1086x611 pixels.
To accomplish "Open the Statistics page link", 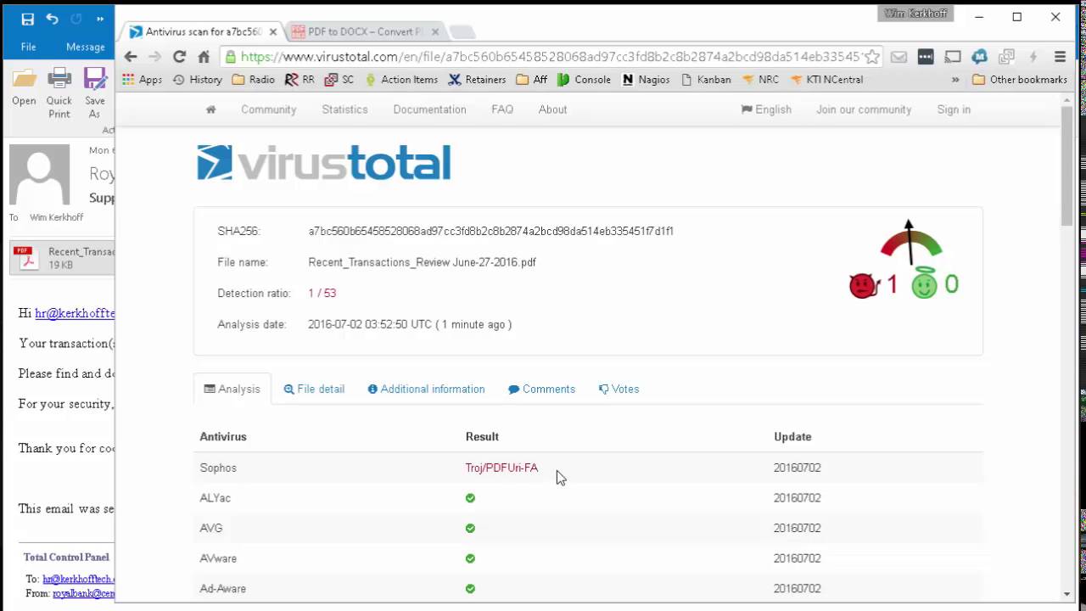I will pyautogui.click(x=344, y=109).
